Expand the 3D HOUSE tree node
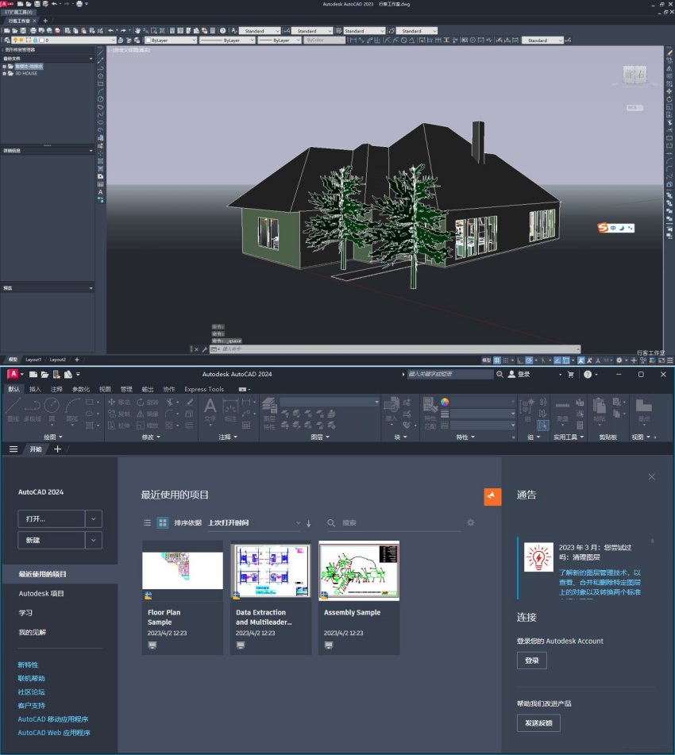Screen dimensions: 675x755 pos(4,74)
